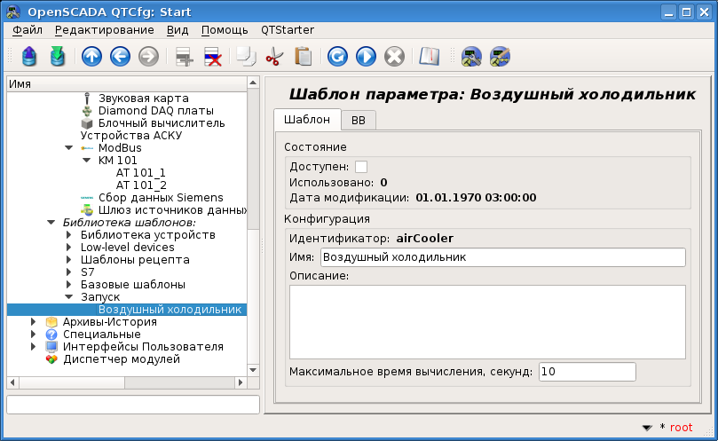
Task: Click the tree horizontal scrollbar thumb
Action: [x=71, y=382]
